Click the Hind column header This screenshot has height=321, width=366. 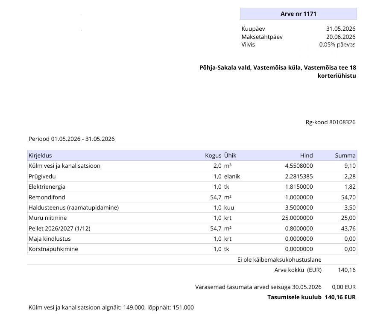coord(307,155)
